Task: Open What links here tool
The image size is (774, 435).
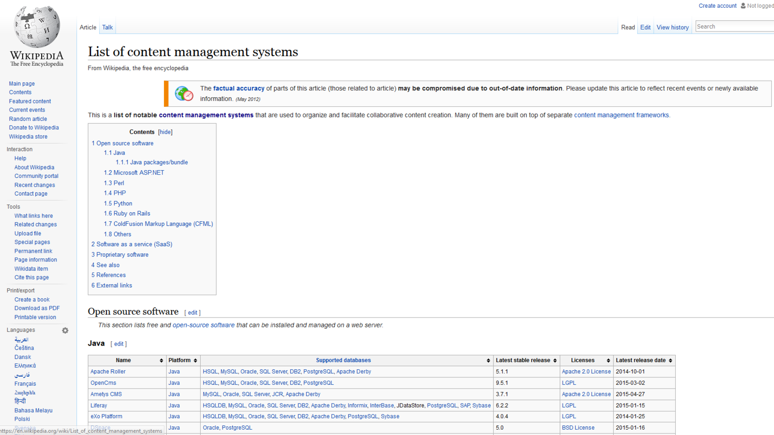Action: [x=34, y=216]
